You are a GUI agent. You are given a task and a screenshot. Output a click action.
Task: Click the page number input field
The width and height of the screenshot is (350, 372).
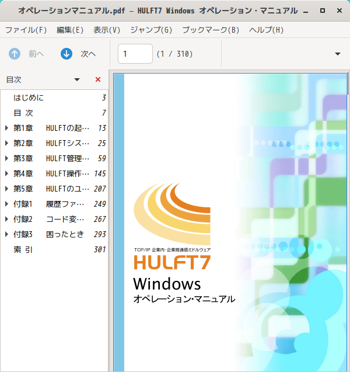tap(135, 54)
